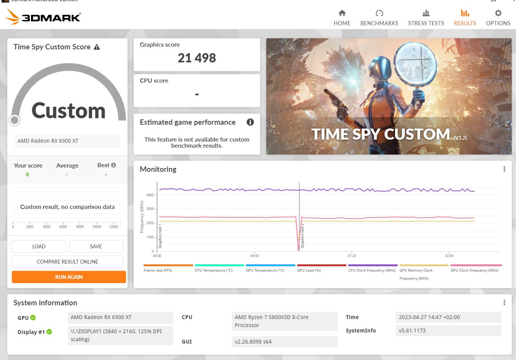
Task: Click the SystemInfo version v5.61.1173
Action: pos(448,331)
